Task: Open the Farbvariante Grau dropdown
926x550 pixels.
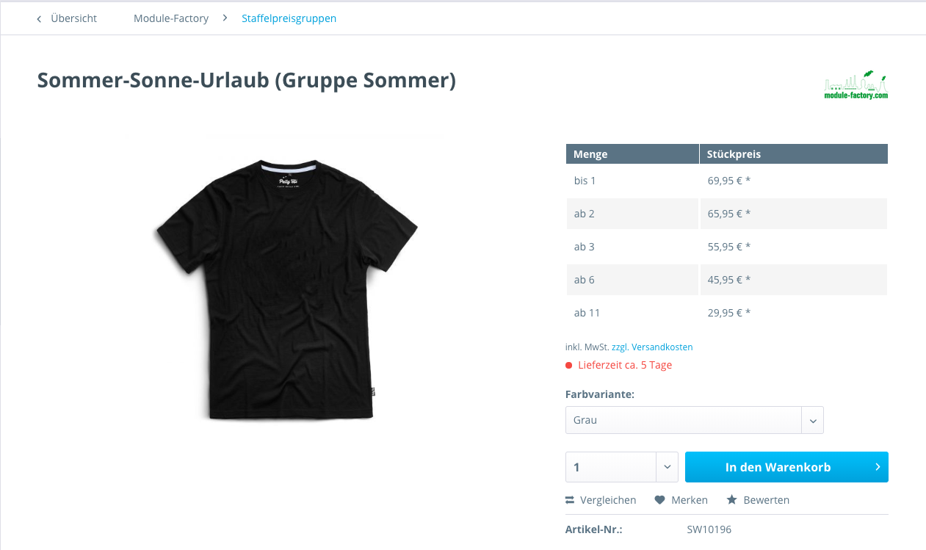Action: 694,420
